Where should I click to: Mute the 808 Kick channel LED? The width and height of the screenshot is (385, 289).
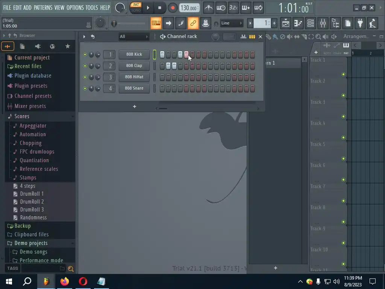(x=85, y=55)
